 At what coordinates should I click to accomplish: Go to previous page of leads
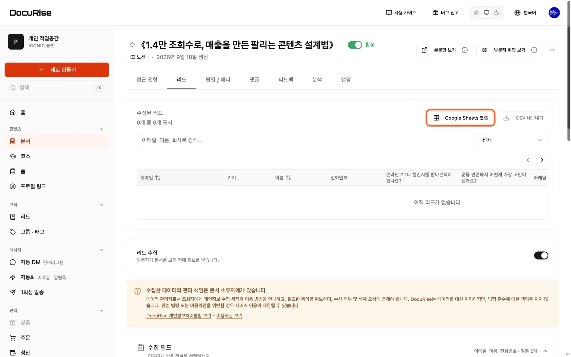[x=528, y=160]
